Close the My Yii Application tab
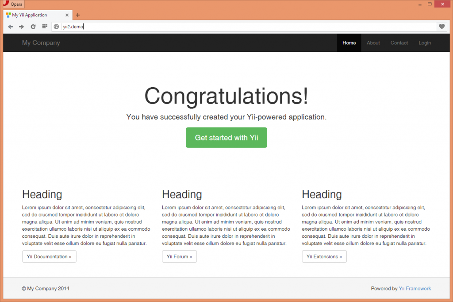Viewport: 453px width, 302px height. coord(67,15)
